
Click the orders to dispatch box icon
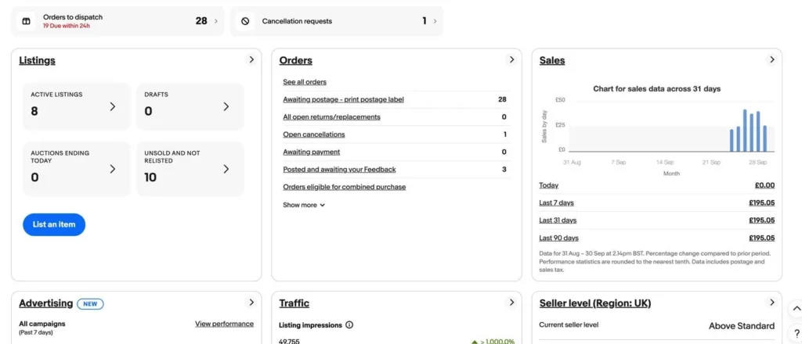click(x=27, y=21)
